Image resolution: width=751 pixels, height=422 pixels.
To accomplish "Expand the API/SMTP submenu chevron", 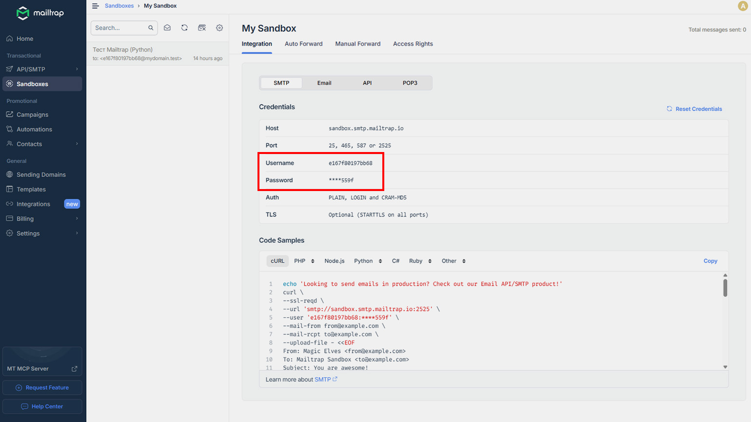I will click(x=77, y=69).
